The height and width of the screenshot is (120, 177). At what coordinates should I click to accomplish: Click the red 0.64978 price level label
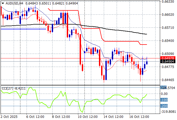pos(168,58)
